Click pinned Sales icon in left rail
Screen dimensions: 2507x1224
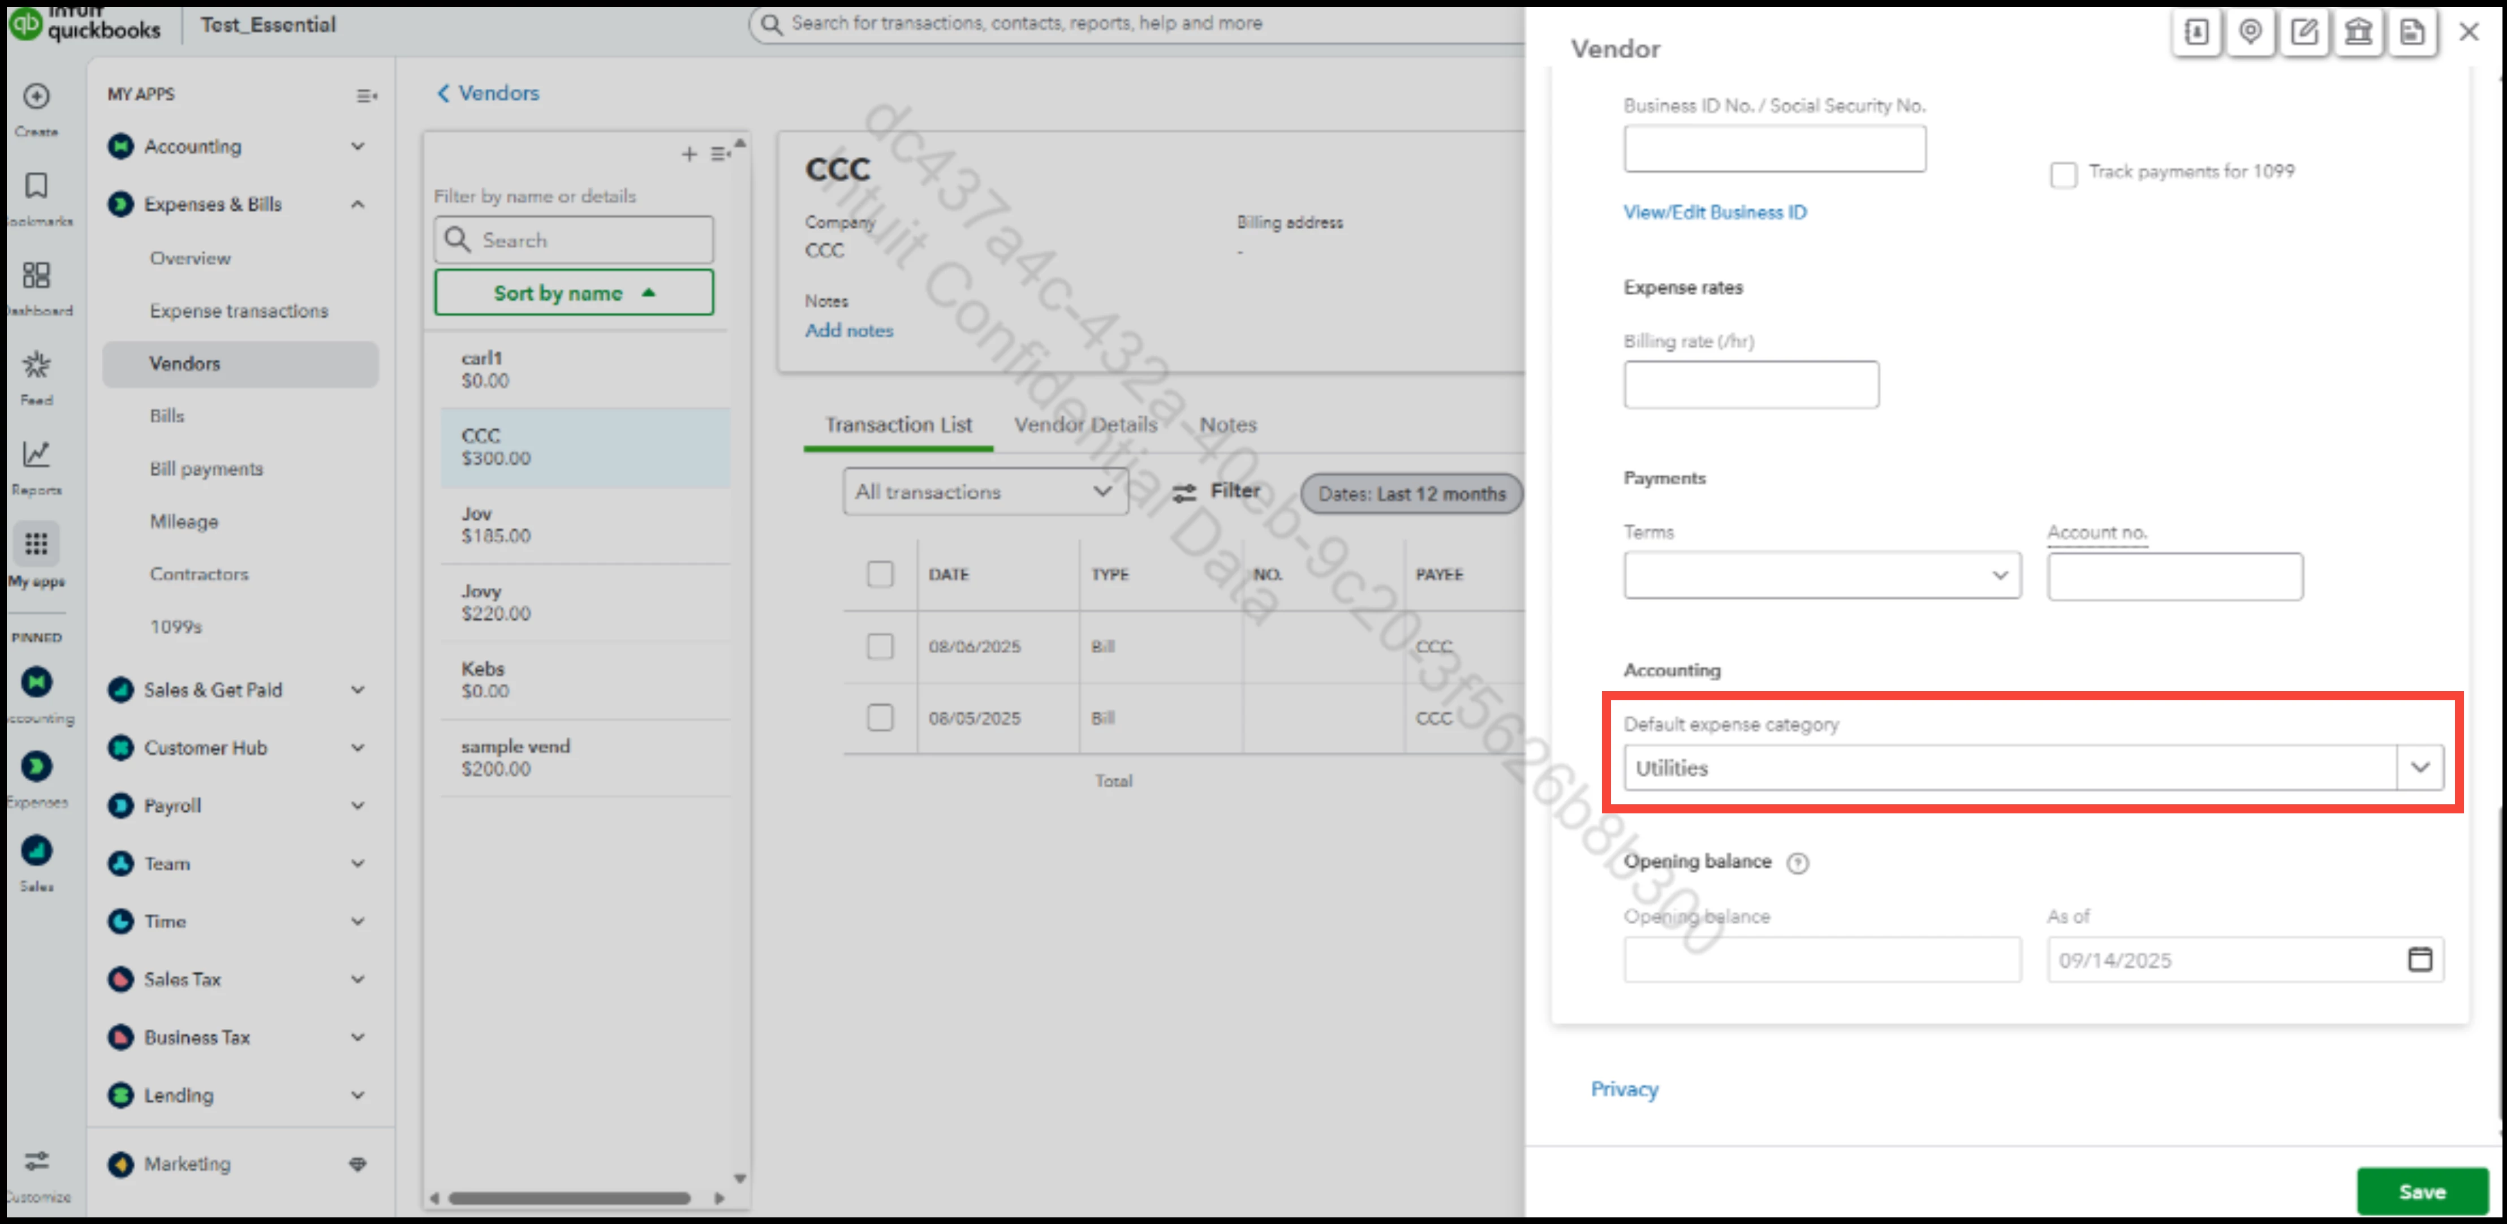[36, 850]
